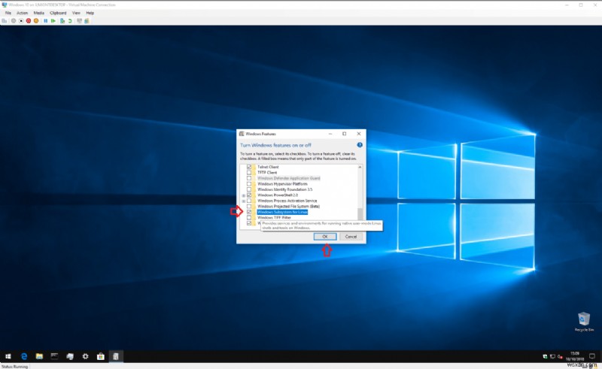
Task: Select Windows Projected File System (Beta) label
Action: tap(288, 207)
